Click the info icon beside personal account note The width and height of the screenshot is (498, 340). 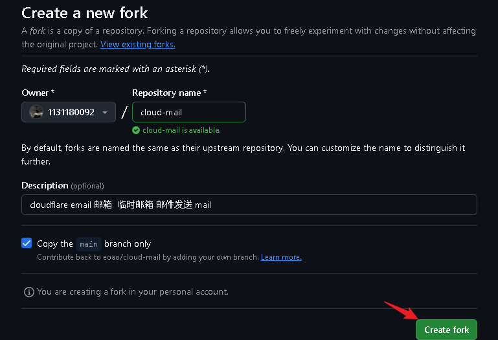[28, 292]
